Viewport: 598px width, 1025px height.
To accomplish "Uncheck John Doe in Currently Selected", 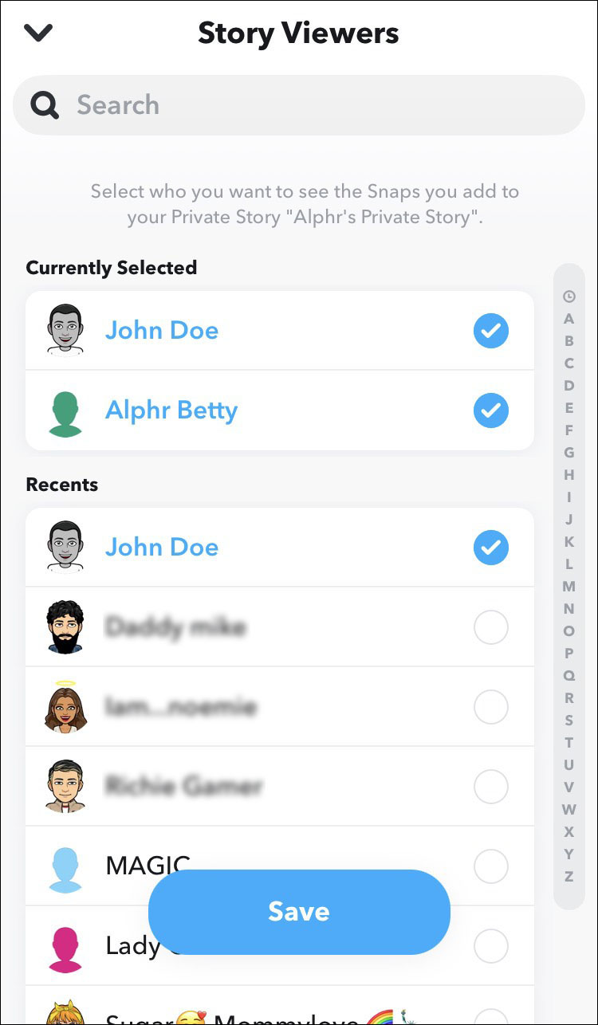I will point(490,331).
